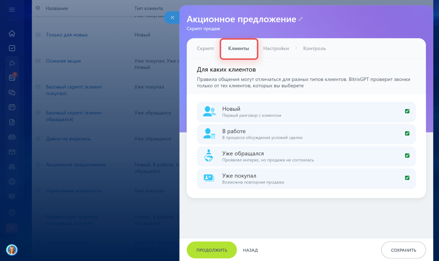
Task: Open the people group icon in sidebar
Action: (12, 167)
